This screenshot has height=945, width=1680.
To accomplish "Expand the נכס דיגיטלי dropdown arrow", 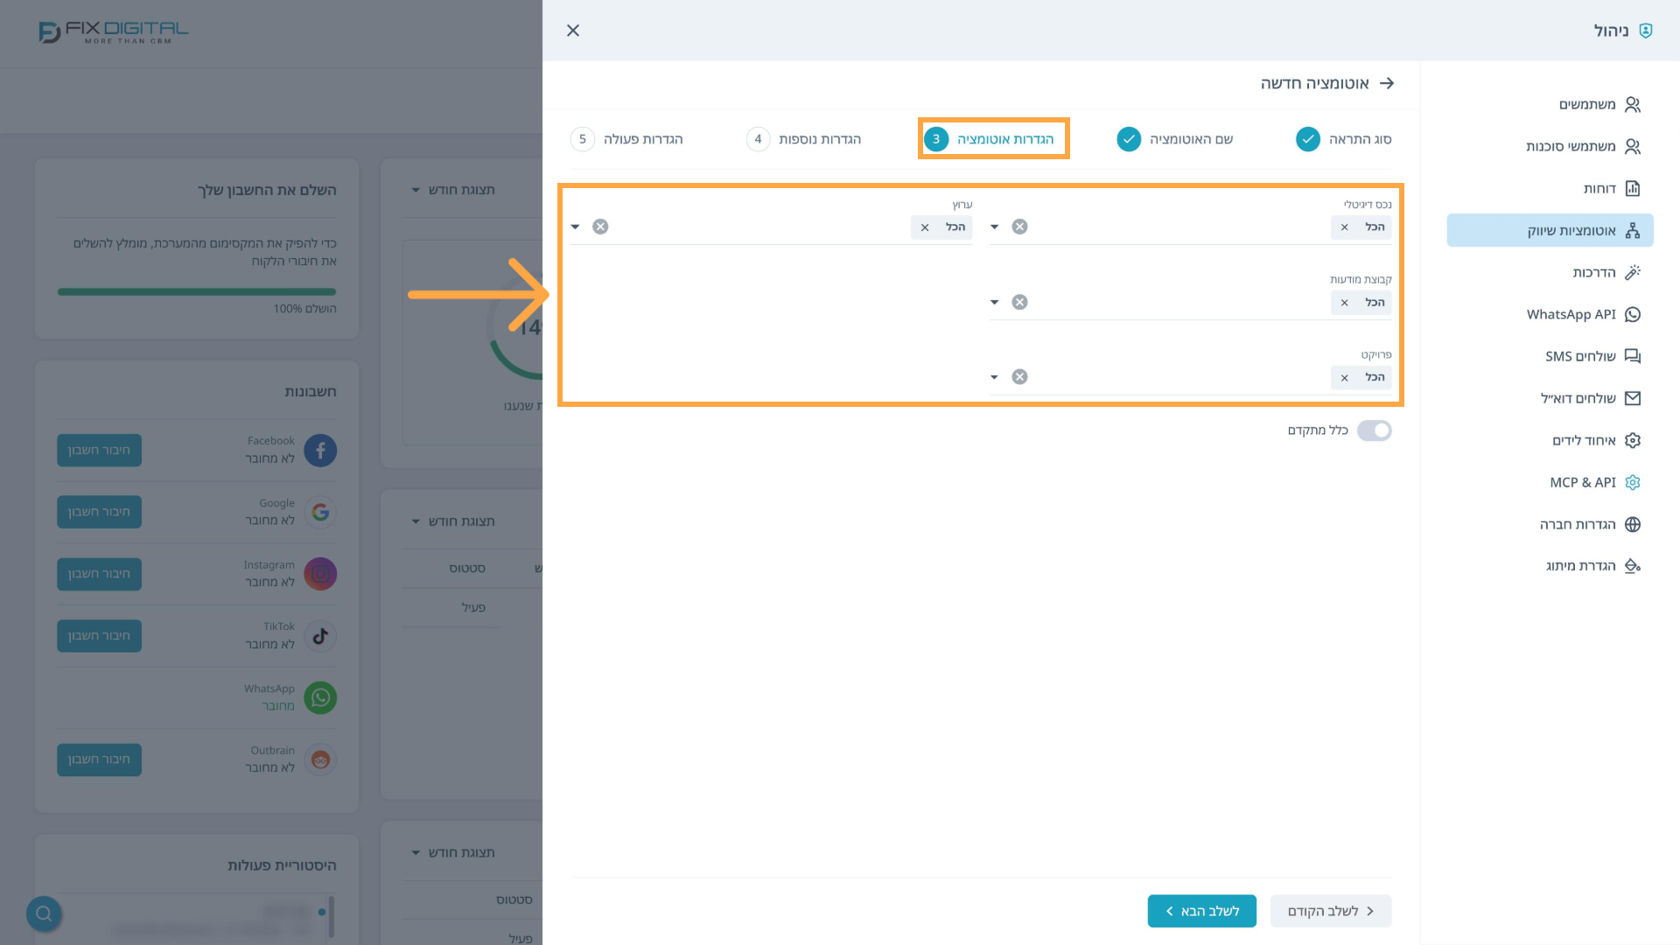I will tap(994, 227).
